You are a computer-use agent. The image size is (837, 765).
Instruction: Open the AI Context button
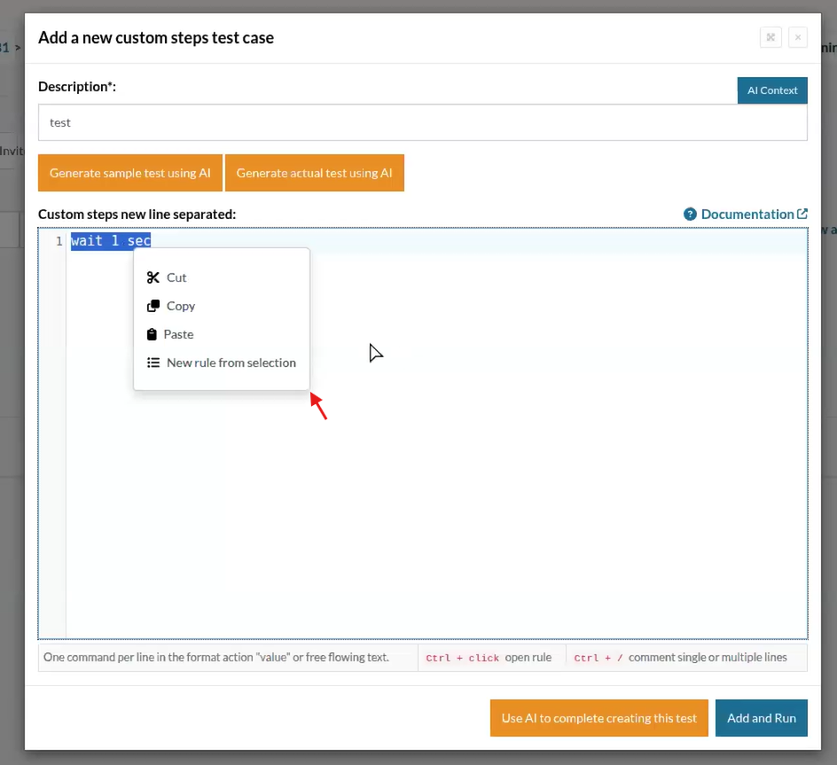coord(772,90)
